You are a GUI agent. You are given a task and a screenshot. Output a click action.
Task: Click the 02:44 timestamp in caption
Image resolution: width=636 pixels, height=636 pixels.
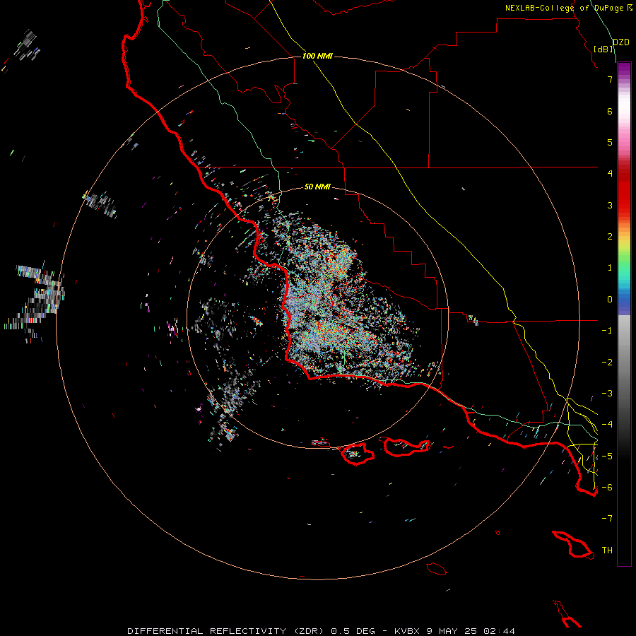coord(499,631)
